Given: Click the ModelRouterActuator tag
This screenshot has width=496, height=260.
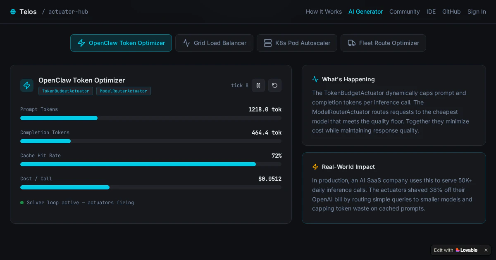Looking at the screenshot, I should (x=124, y=91).
